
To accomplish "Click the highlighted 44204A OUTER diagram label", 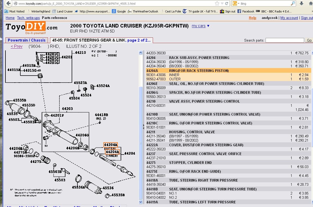I will point(111,145).
